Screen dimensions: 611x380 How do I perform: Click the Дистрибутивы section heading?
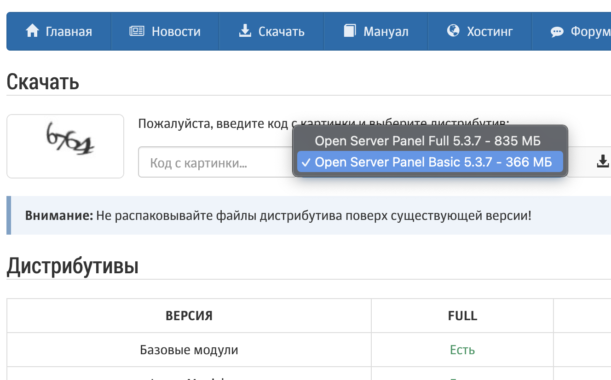pos(73,265)
